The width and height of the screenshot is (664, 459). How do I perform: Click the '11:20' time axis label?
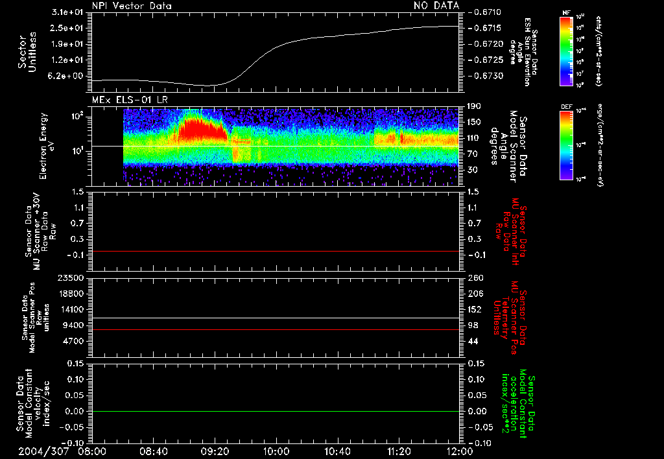tap(398, 451)
